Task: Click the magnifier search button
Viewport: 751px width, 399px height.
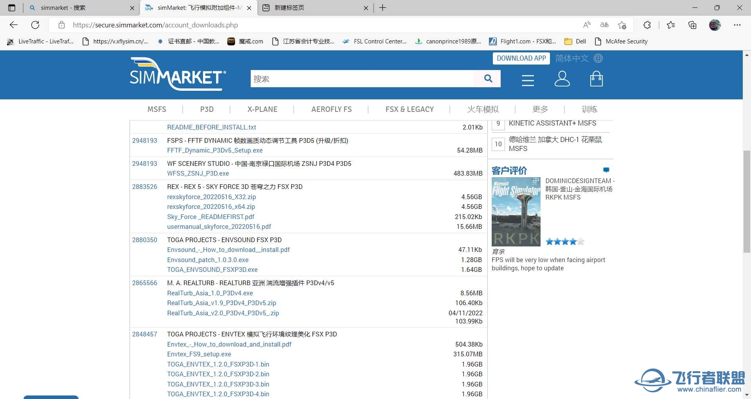Action: 488,79
